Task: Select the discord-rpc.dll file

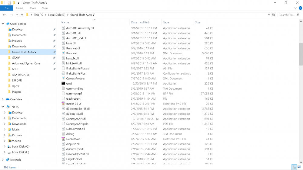Action: point(75,149)
